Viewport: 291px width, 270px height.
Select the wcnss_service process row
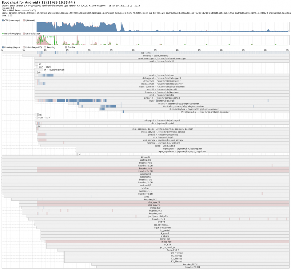[163, 132]
